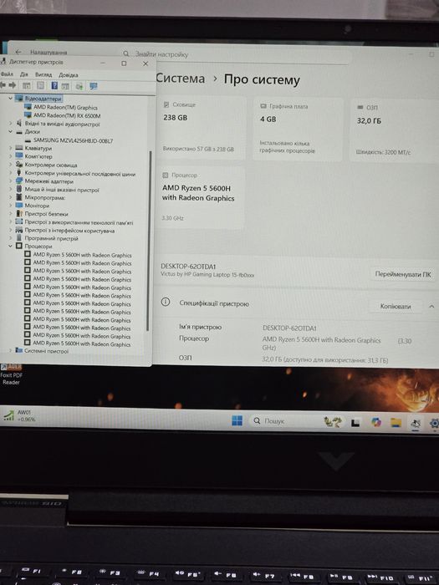
Task: Click the Forward arrow in Device Manager toolbar
Action: [13, 85]
